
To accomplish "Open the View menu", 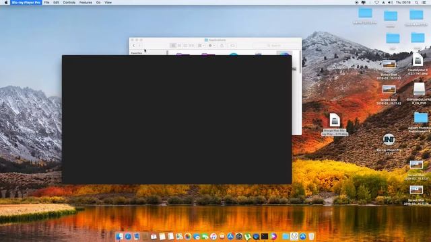I will click(108, 3).
